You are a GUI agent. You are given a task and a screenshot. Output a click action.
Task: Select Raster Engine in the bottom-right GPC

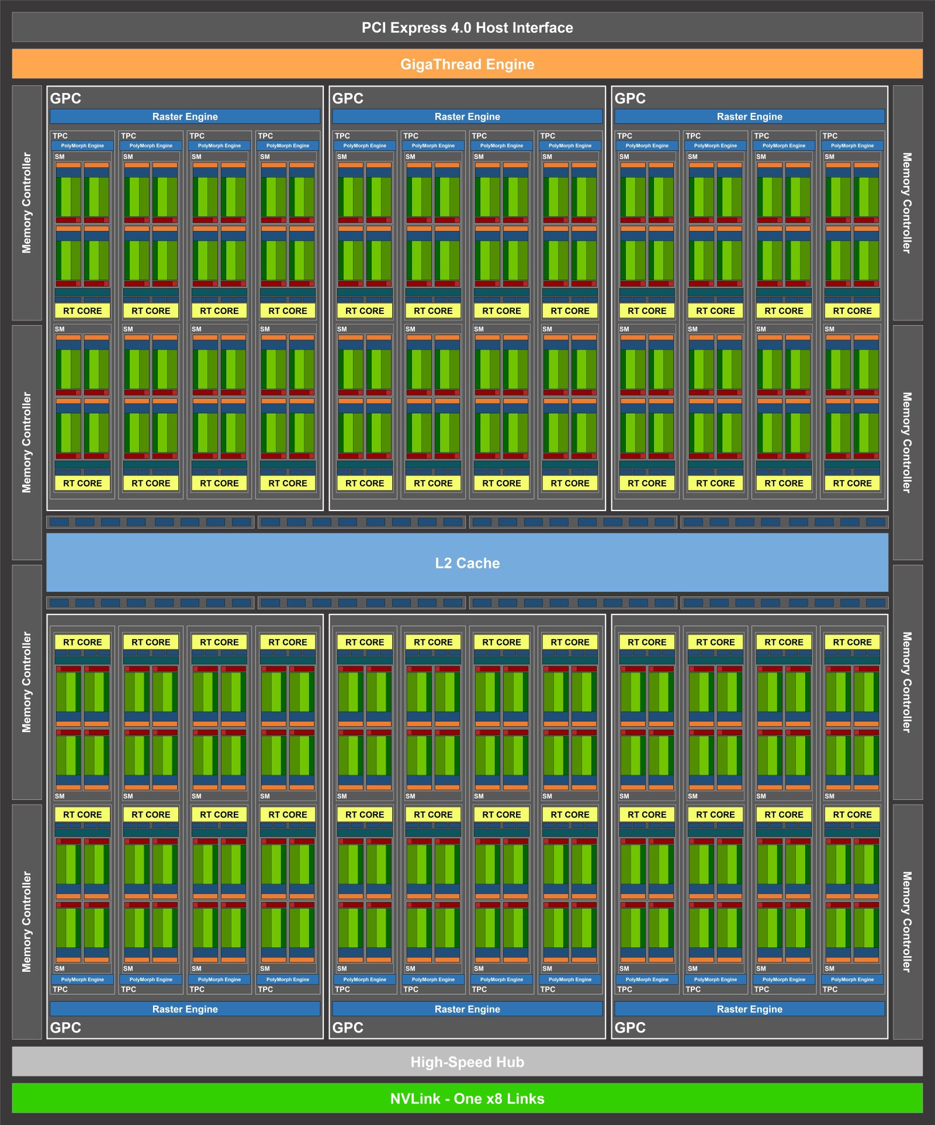(x=750, y=1009)
